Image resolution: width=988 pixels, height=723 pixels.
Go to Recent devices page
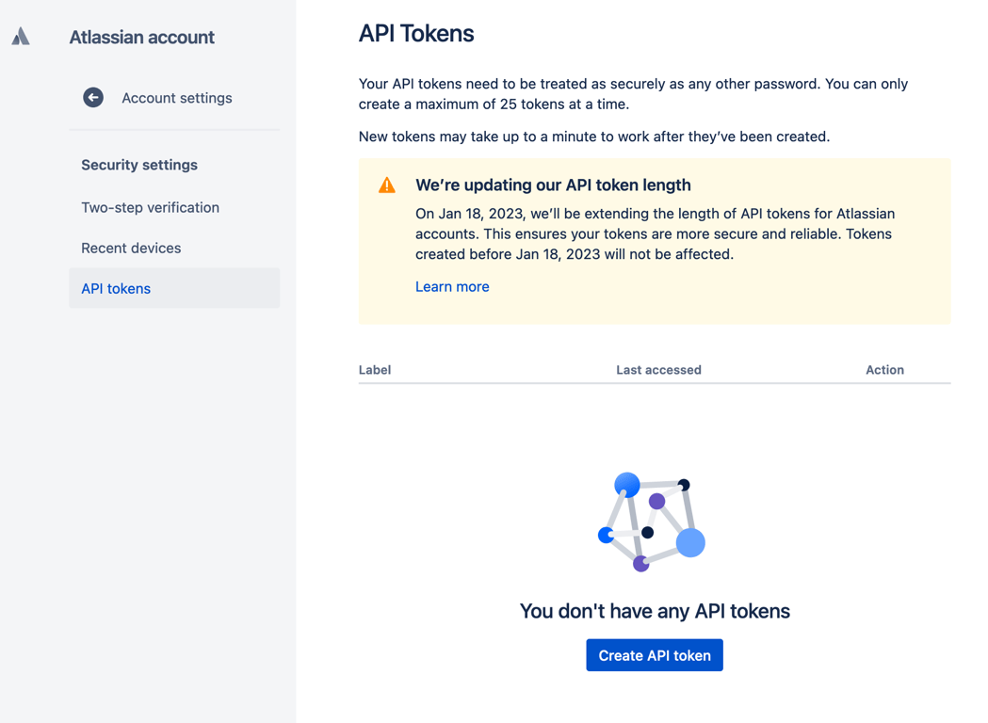click(x=131, y=249)
